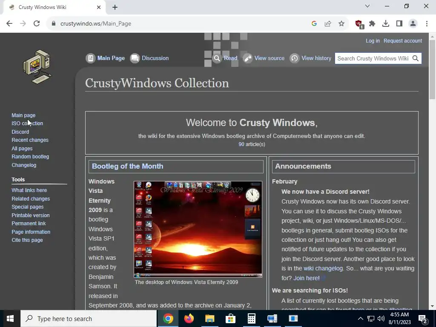The width and height of the screenshot is (436, 327).
Task: Click the search magnifier button in the wiki
Action: click(x=416, y=58)
